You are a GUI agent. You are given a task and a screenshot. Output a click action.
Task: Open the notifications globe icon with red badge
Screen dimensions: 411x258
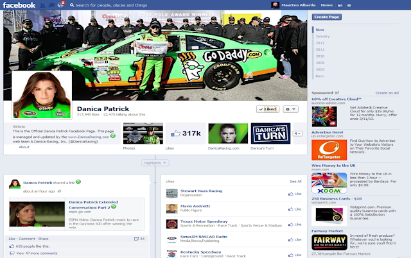pyautogui.click(x=60, y=4)
